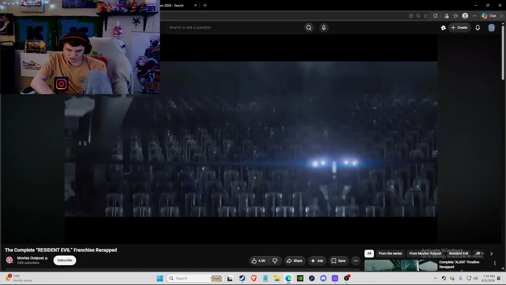Favorite this page with the star icon
Viewport: 506px width, 285px height.
click(426, 16)
